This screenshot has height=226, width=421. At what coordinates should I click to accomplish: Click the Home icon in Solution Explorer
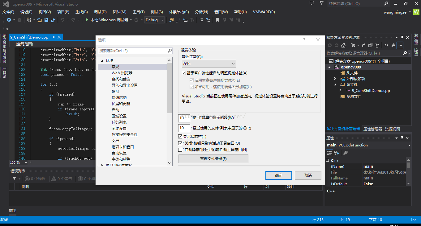343,45
